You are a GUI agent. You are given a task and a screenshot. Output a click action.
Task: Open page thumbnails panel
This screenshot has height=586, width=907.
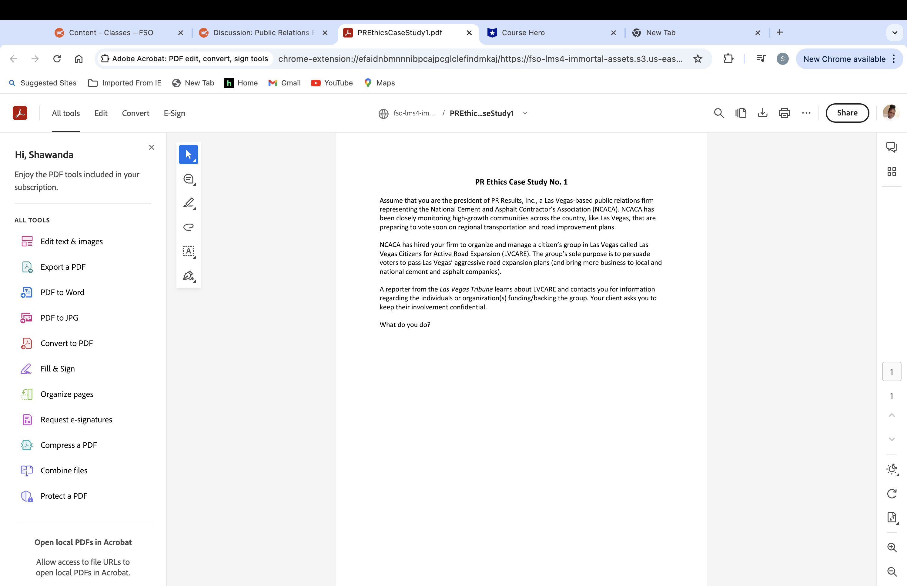click(892, 171)
